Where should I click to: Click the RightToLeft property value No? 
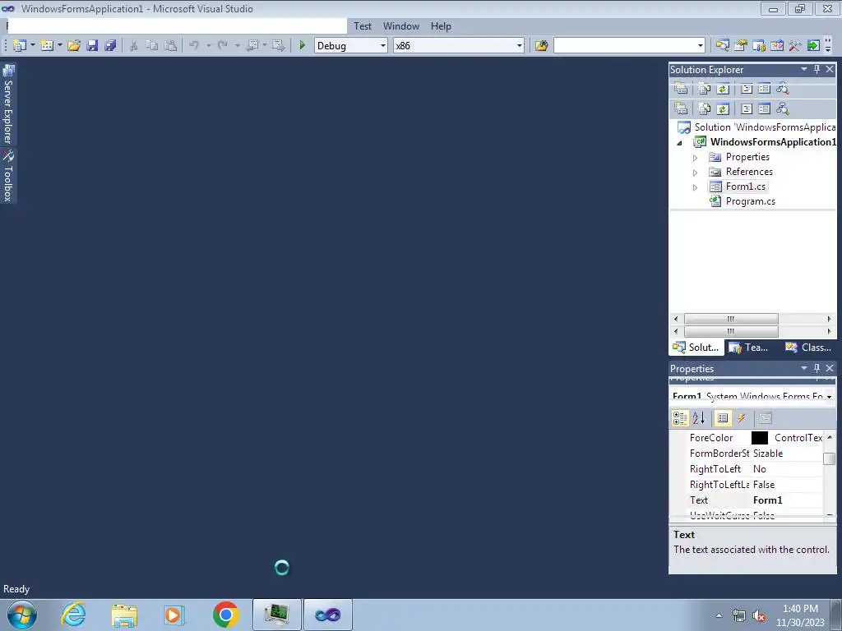759,469
